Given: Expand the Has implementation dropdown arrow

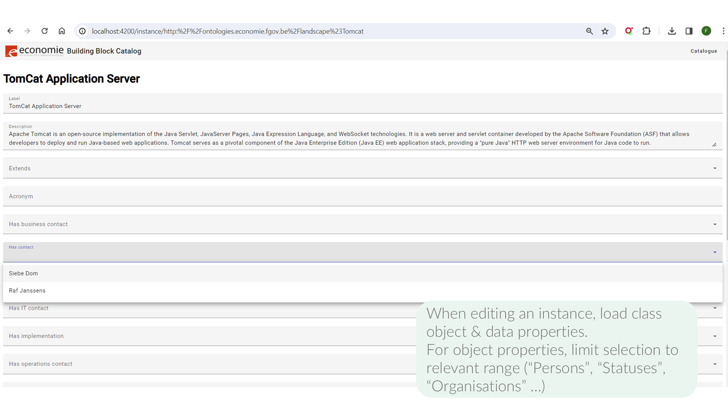Looking at the screenshot, I should coord(715,336).
